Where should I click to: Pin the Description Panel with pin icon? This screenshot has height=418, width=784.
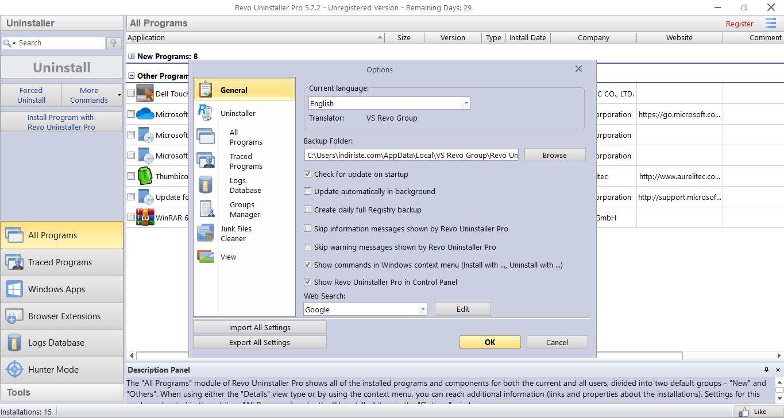point(766,370)
